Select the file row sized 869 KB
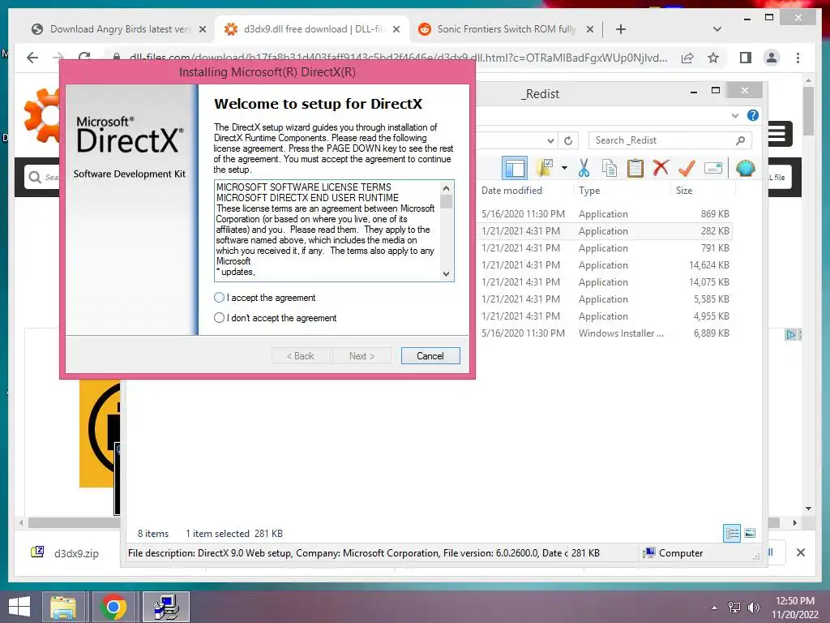 [x=605, y=214]
